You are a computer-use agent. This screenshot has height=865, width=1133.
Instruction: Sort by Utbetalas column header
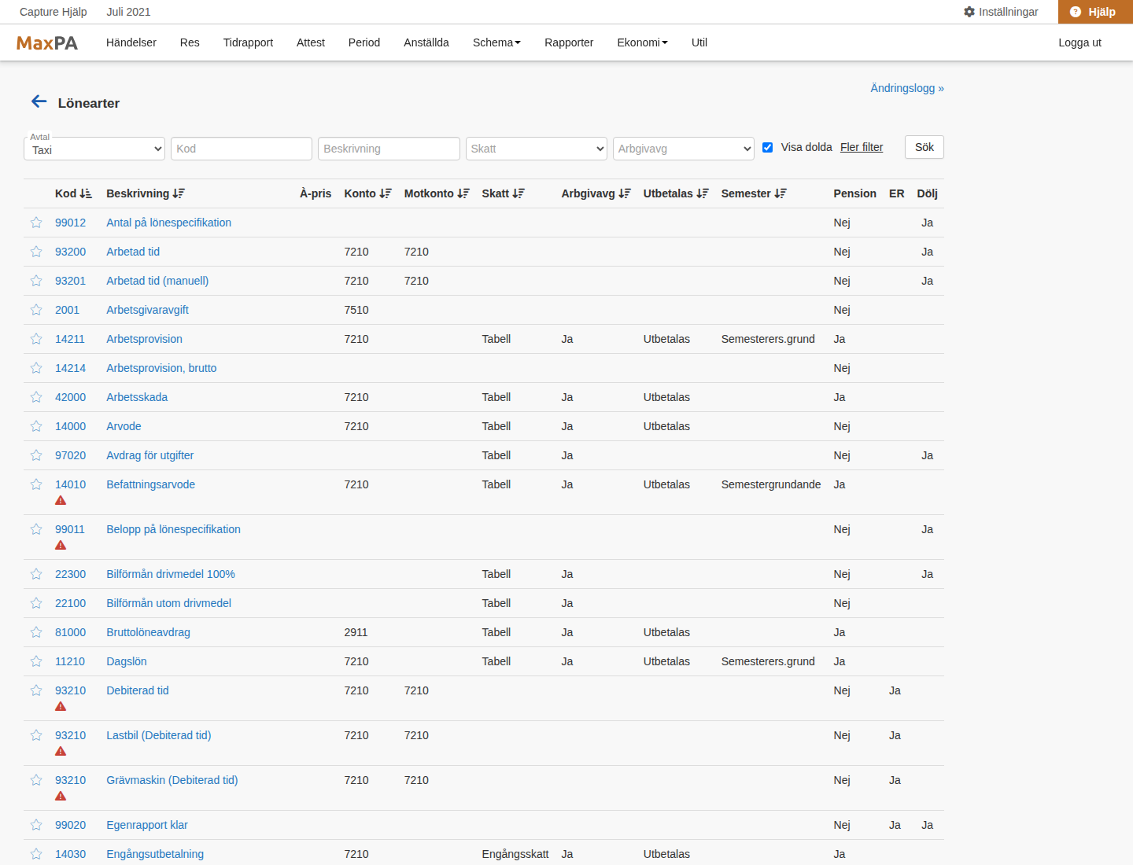[x=676, y=193]
